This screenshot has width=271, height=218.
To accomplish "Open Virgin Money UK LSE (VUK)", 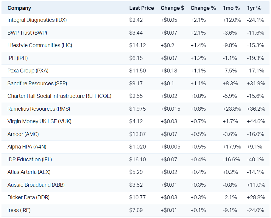I will (39, 121).
